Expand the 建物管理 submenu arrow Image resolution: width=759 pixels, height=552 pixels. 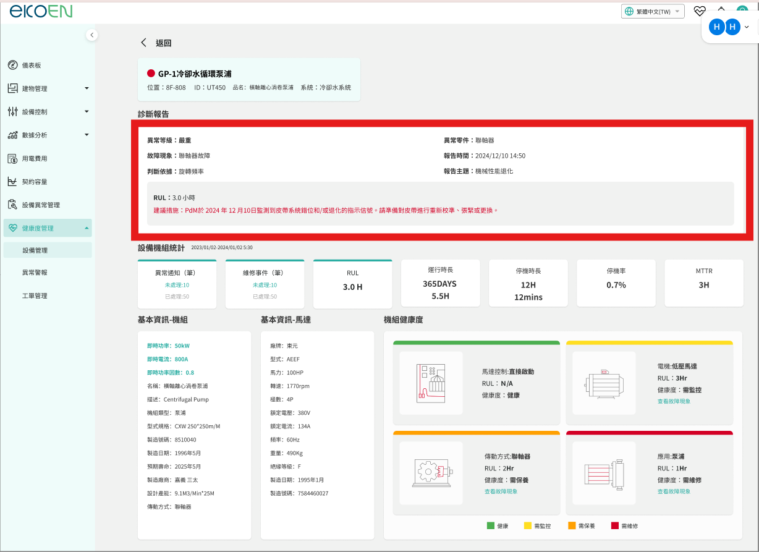87,88
